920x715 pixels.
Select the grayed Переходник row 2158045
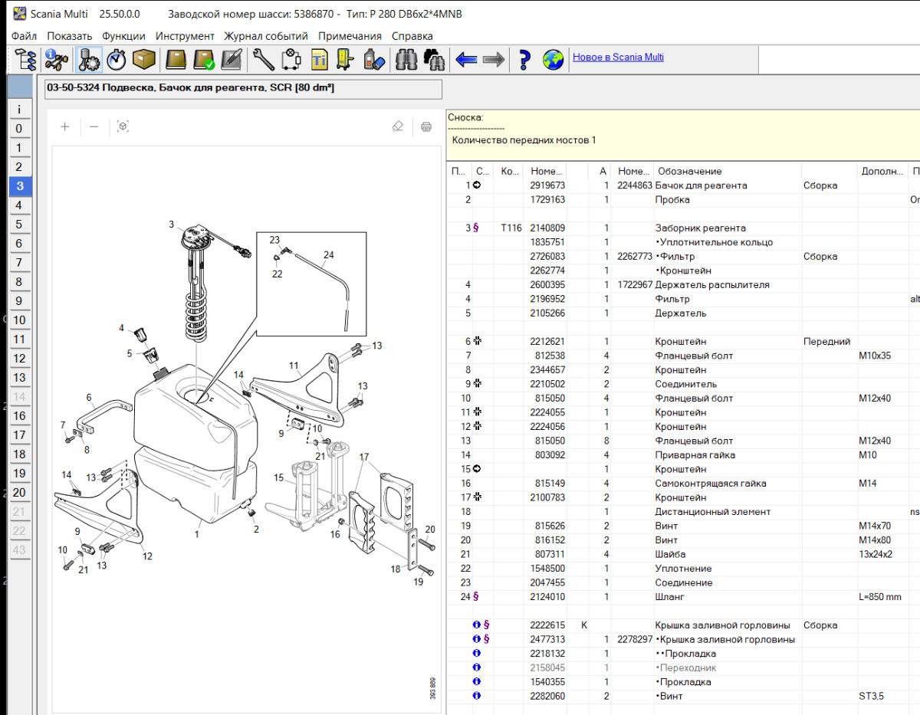(682, 667)
